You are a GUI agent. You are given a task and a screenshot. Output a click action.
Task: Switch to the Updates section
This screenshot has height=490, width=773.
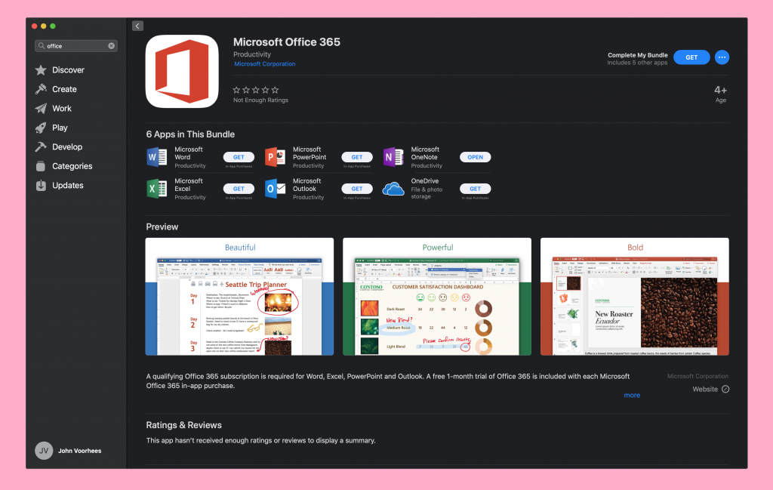67,186
